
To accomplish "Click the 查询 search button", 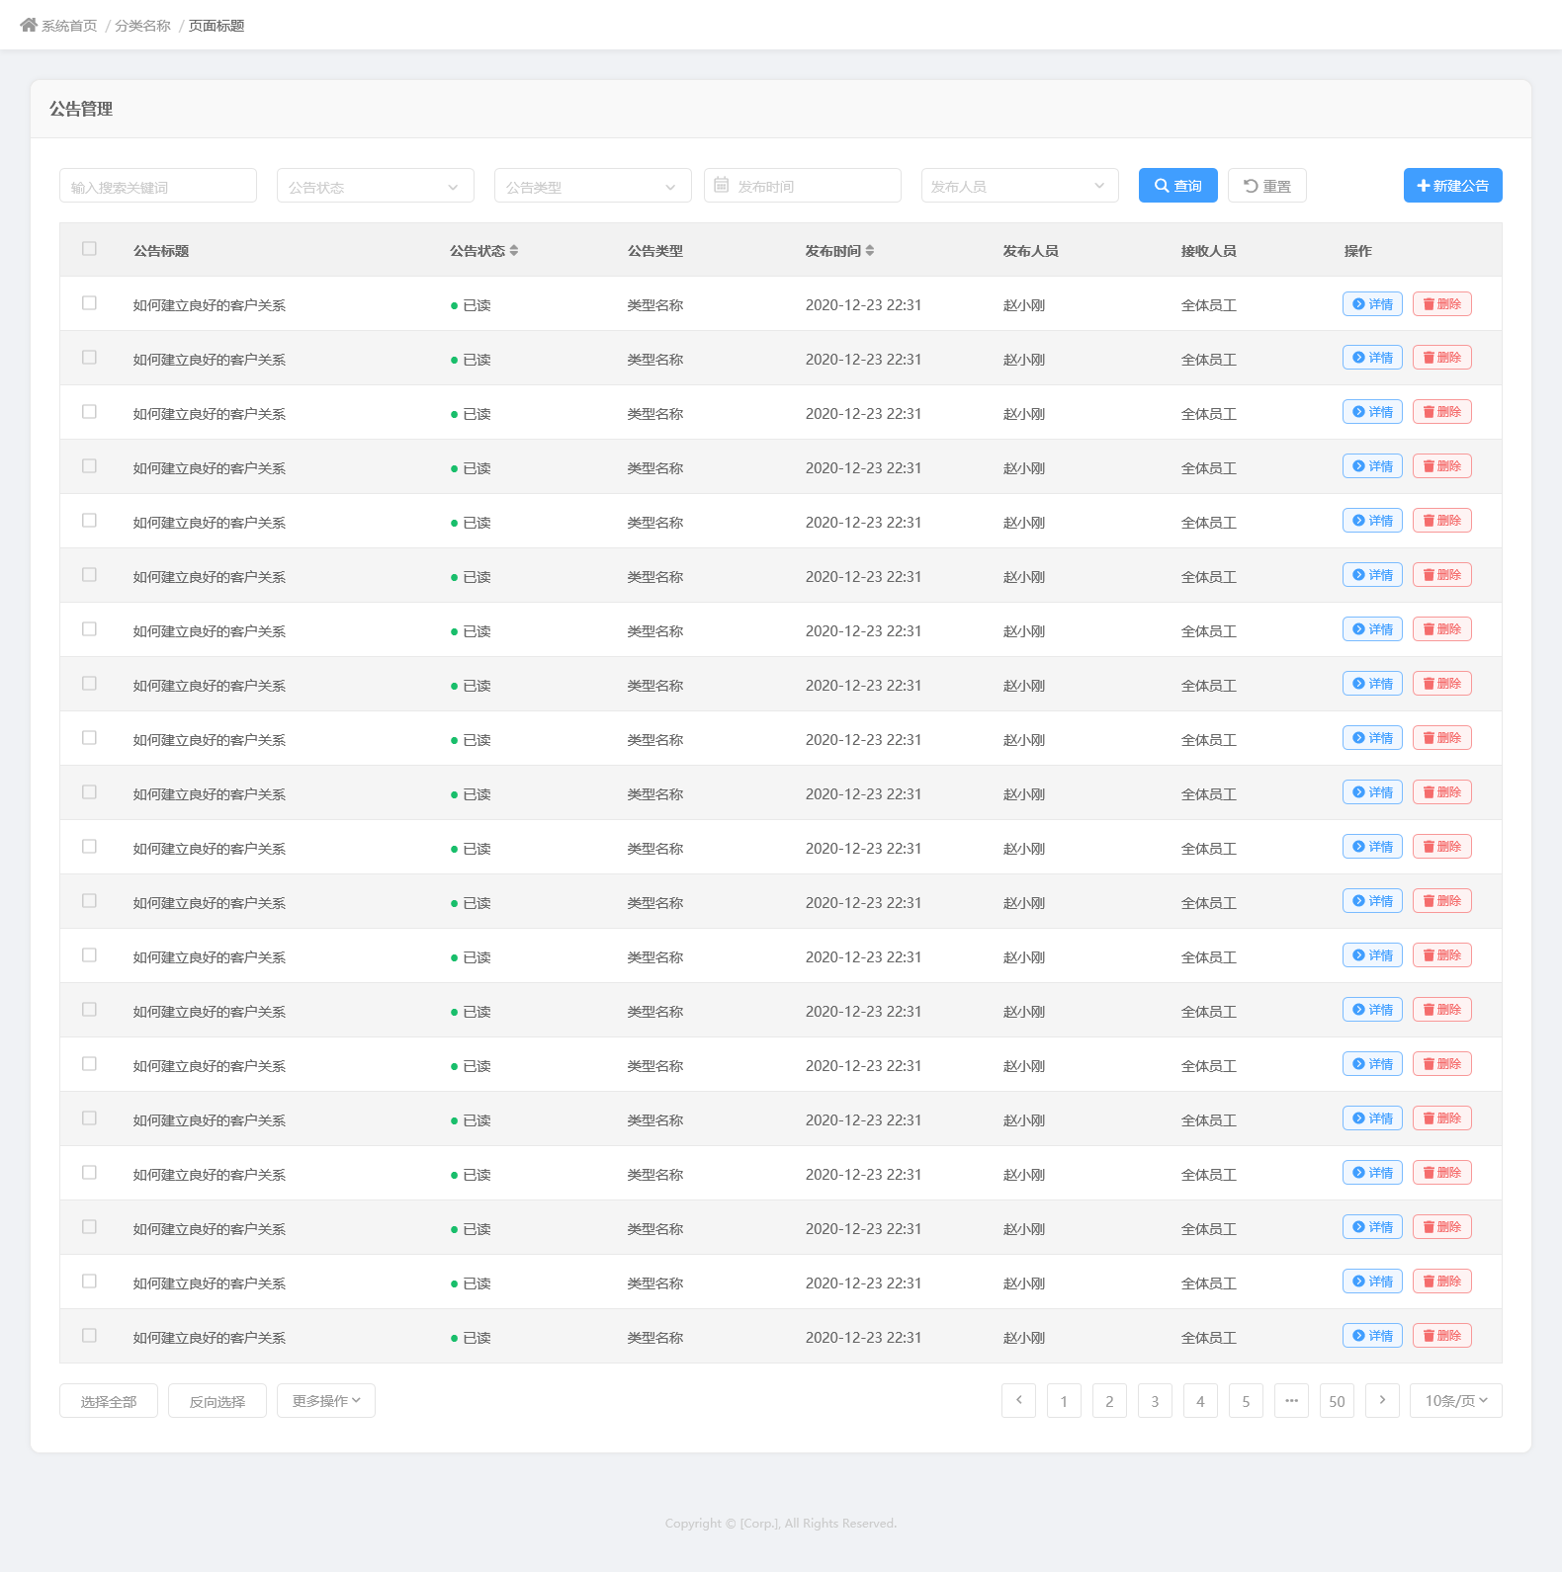I will tap(1178, 186).
